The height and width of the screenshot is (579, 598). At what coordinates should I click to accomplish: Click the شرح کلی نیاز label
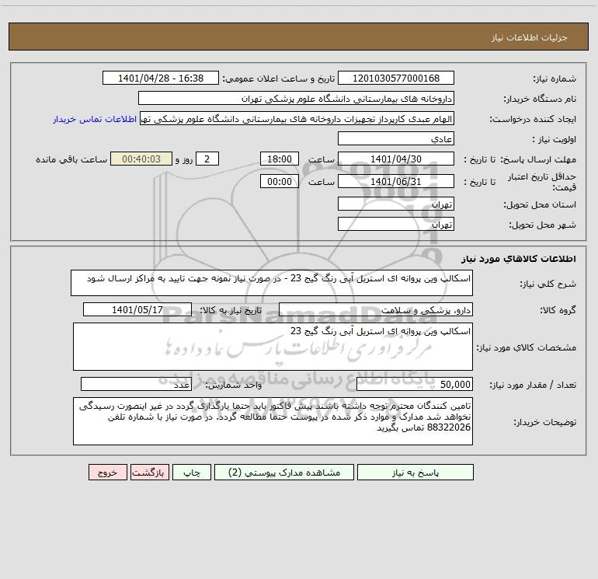pos(548,284)
